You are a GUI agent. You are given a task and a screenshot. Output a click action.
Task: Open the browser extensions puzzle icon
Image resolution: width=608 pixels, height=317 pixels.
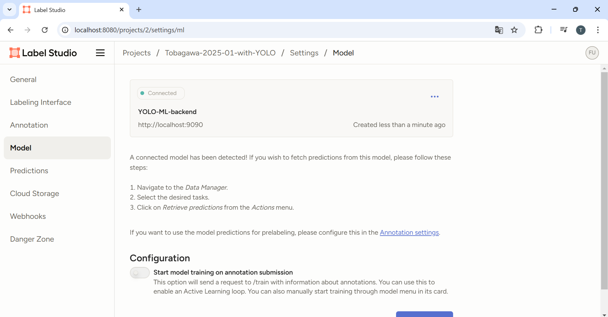pos(538,30)
